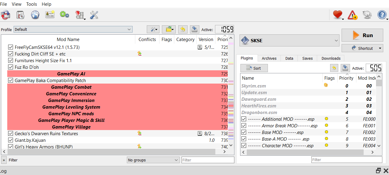Uncheck the Character MOD .esp plugin

pyautogui.click(x=244, y=145)
